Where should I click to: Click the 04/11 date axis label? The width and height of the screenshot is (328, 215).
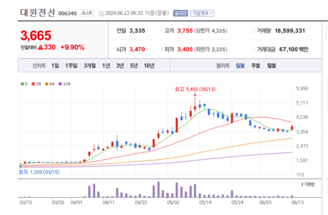(x=109, y=202)
